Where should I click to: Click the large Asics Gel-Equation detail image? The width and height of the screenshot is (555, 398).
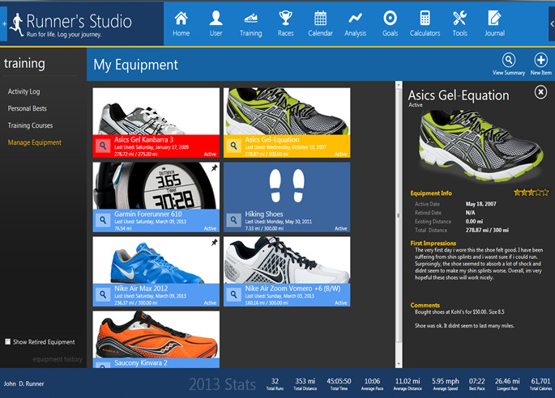(480, 146)
